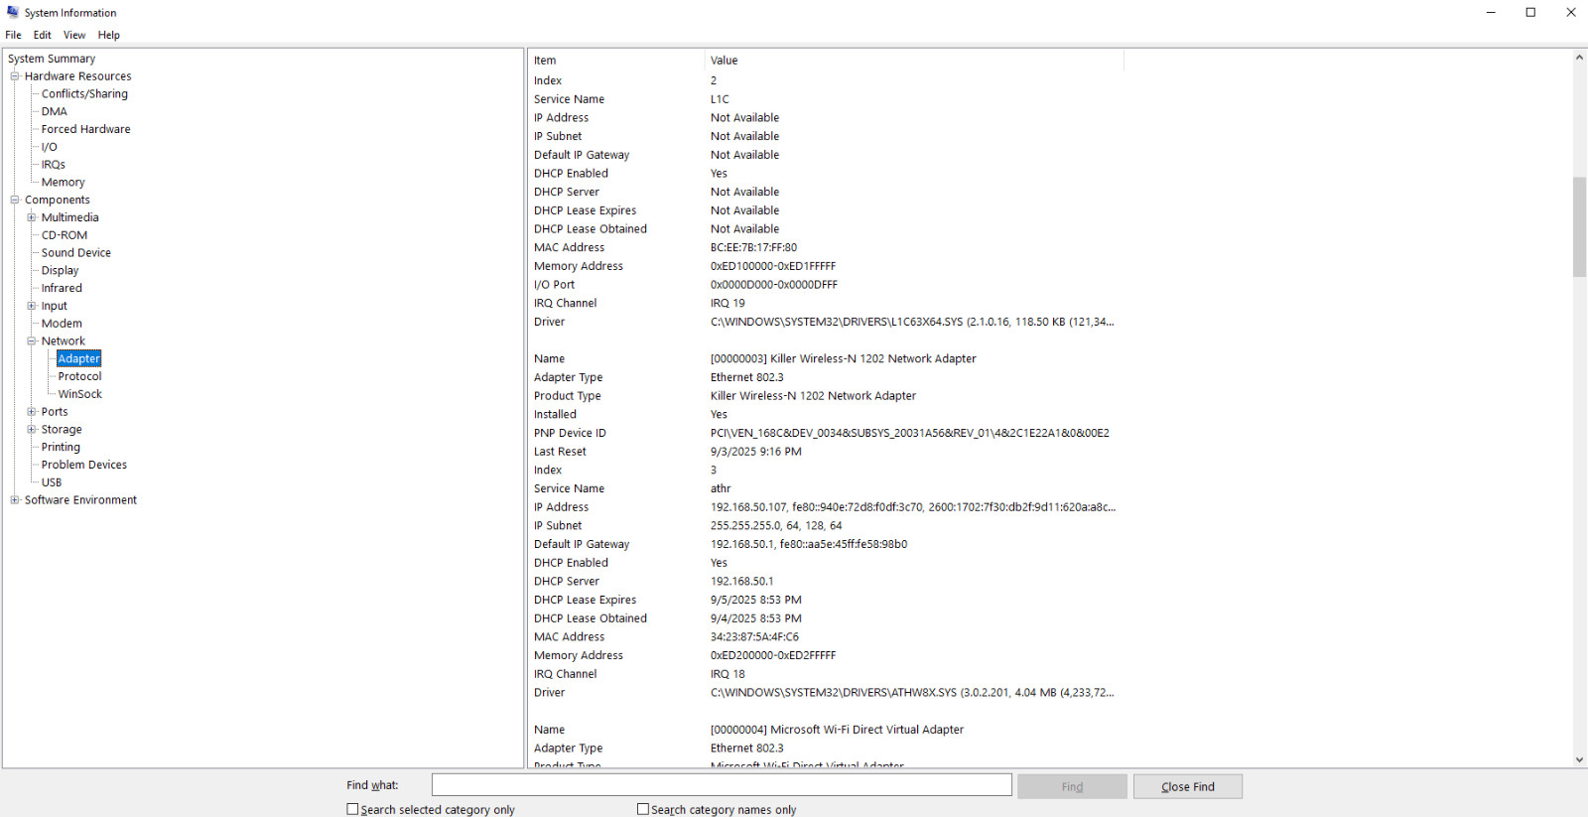The width and height of the screenshot is (1588, 817).
Task: Open the Help menu
Action: [109, 35]
